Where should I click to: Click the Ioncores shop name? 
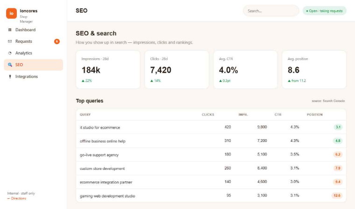[x=28, y=11]
